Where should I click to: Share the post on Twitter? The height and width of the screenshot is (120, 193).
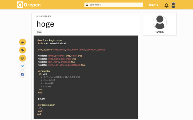coord(23,66)
